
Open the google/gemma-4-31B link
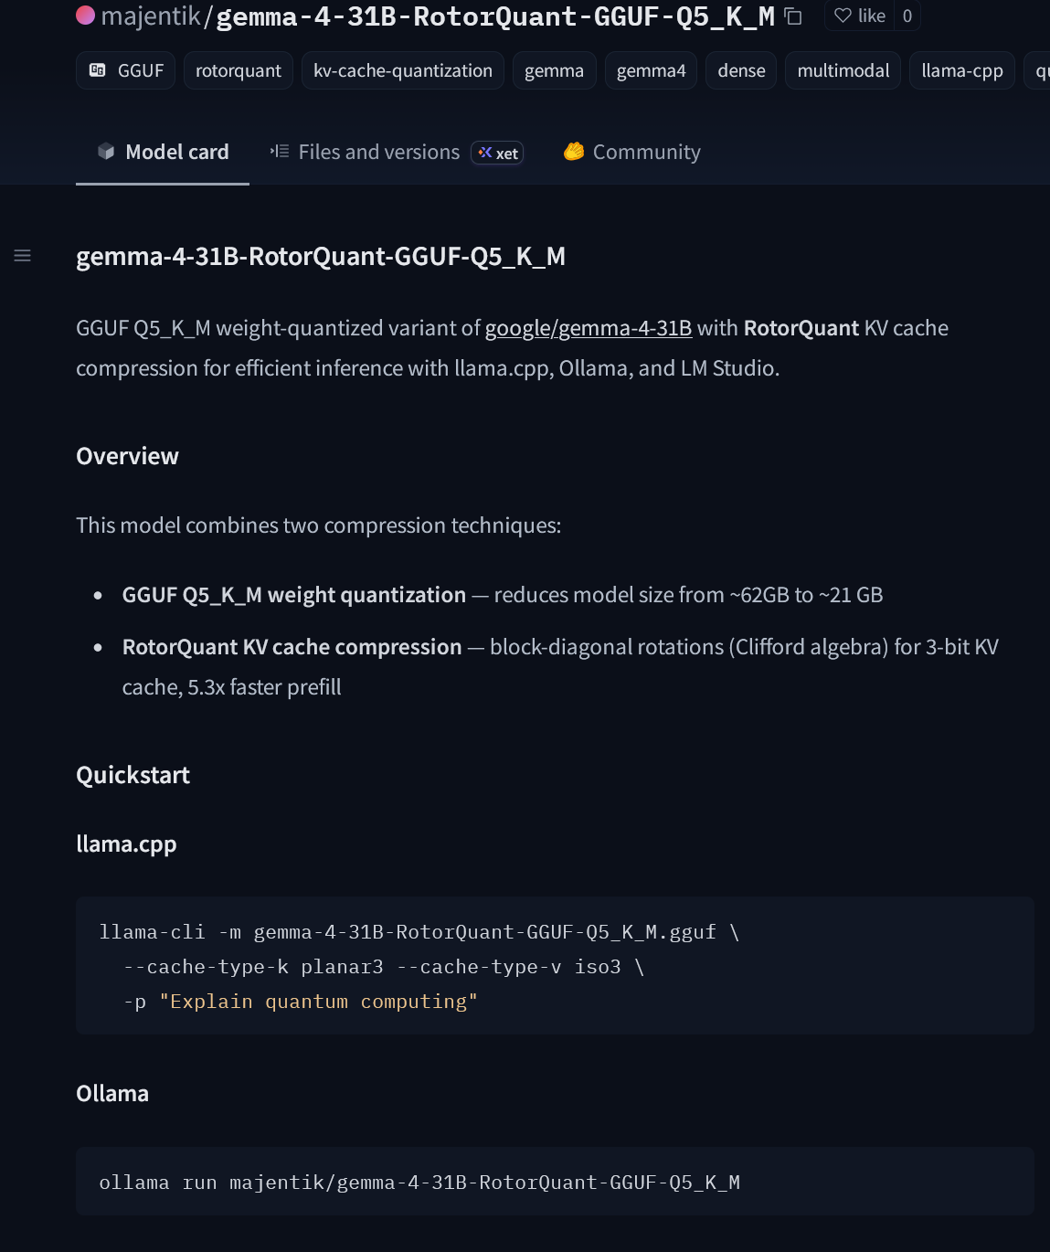click(588, 328)
